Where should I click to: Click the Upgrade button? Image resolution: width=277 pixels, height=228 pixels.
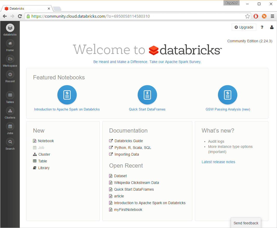pyautogui.click(x=244, y=27)
